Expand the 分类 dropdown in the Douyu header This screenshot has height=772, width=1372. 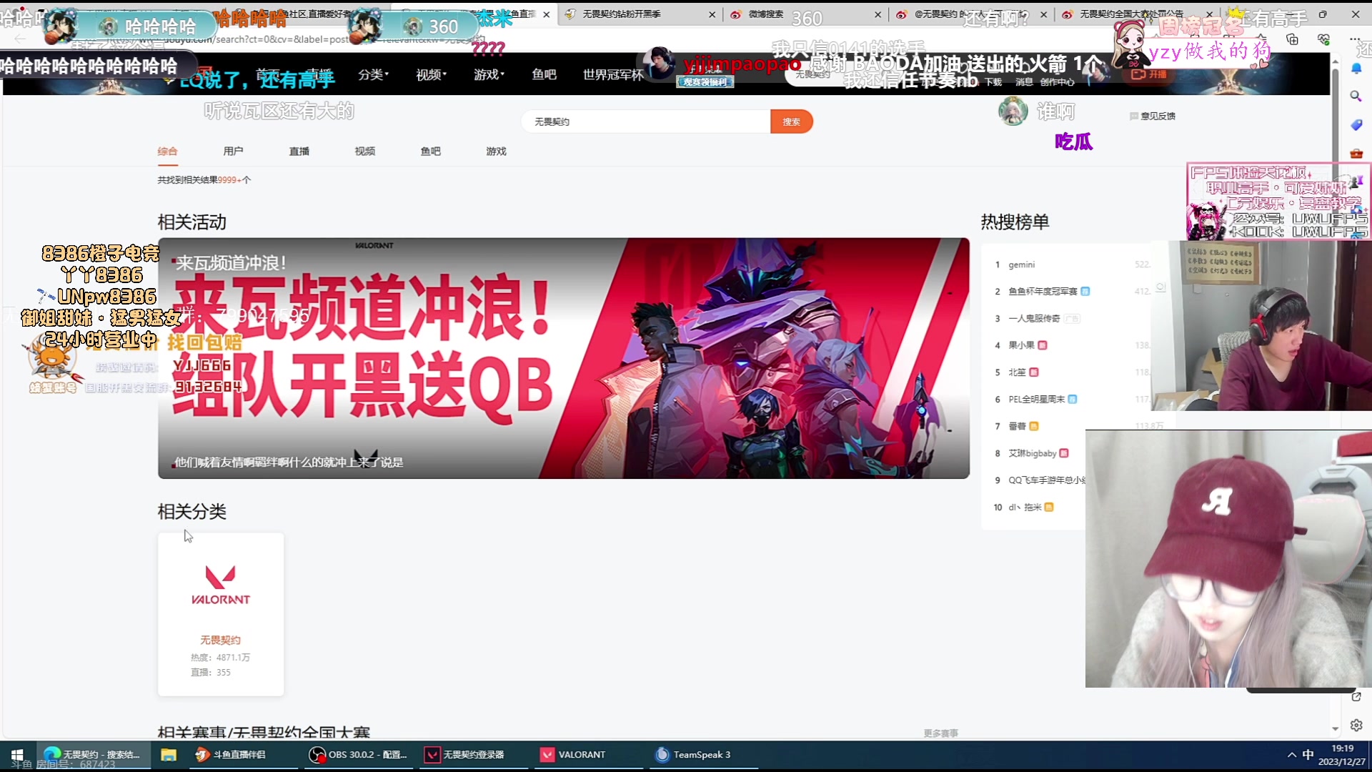pyautogui.click(x=373, y=74)
